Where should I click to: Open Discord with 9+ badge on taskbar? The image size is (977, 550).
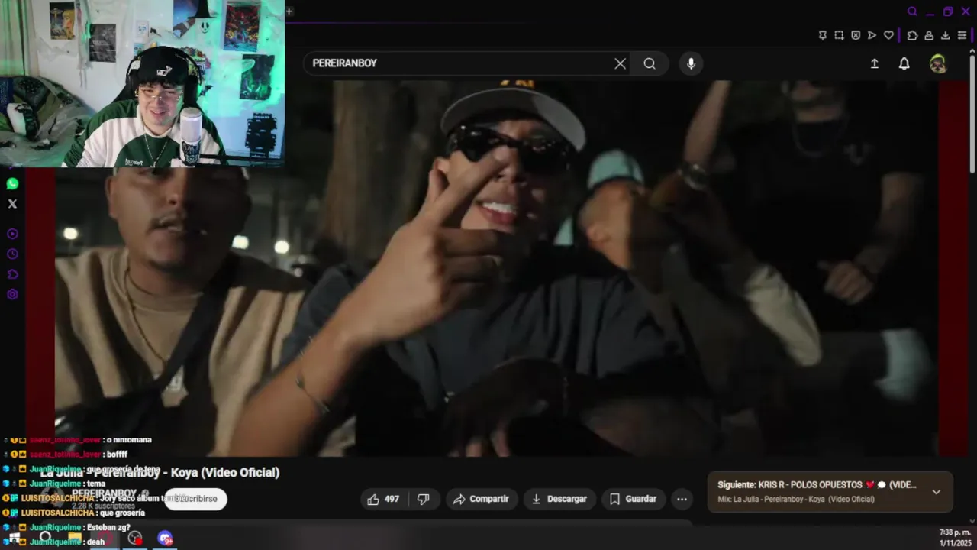[165, 539]
